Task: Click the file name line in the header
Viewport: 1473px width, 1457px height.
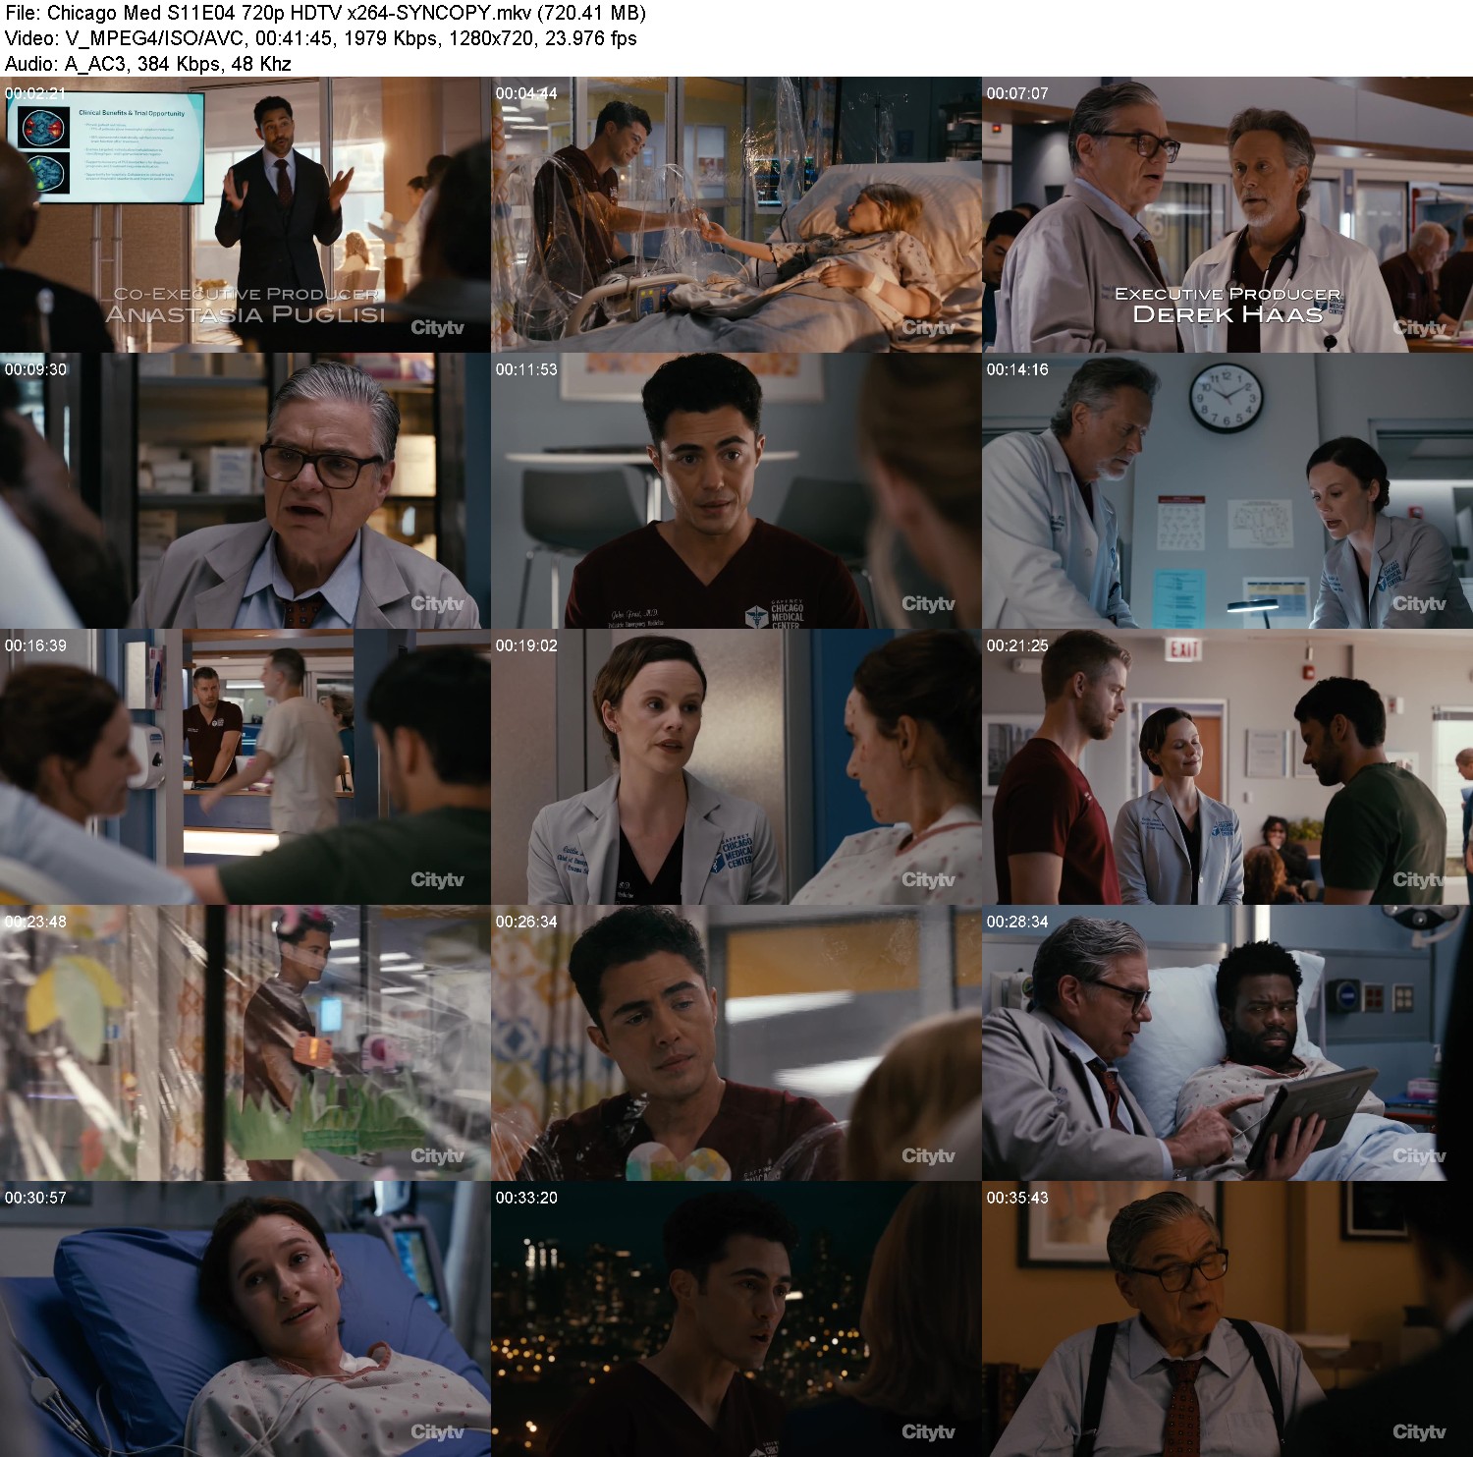Action: [325, 13]
